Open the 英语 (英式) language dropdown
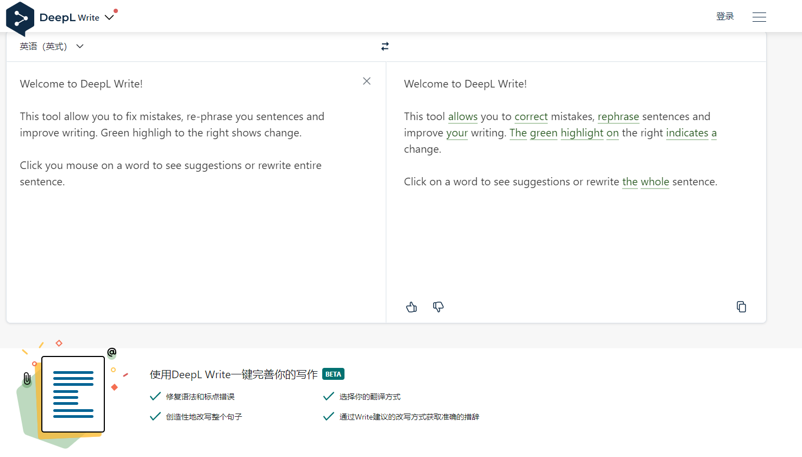The width and height of the screenshot is (802, 457). click(x=52, y=47)
